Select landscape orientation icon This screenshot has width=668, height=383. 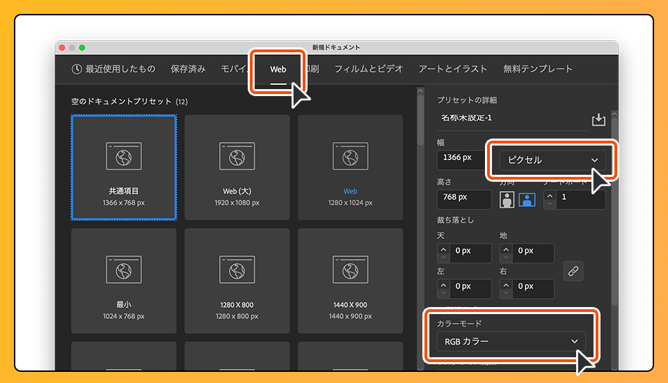[x=527, y=200]
